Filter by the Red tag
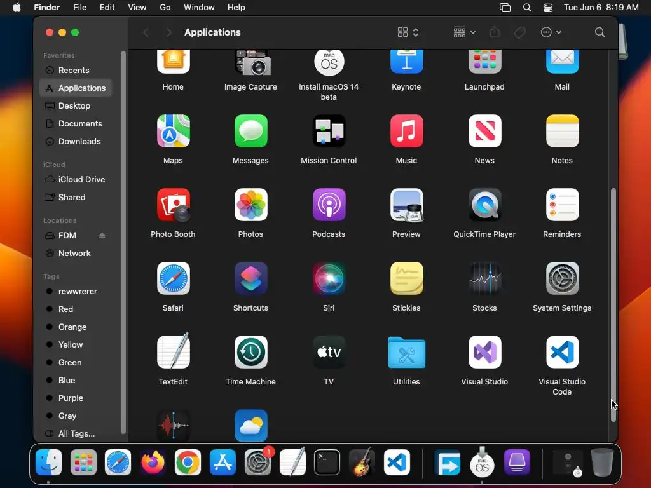 [76, 309]
